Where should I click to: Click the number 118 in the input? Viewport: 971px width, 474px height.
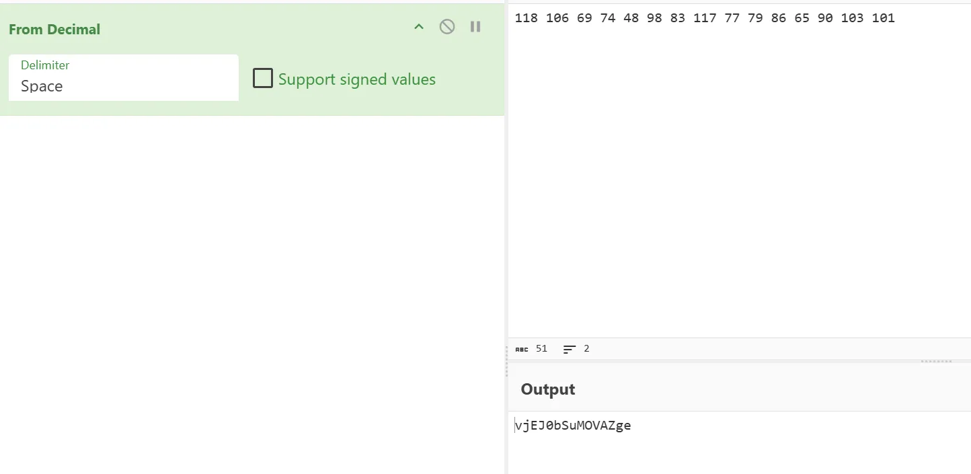click(x=526, y=18)
